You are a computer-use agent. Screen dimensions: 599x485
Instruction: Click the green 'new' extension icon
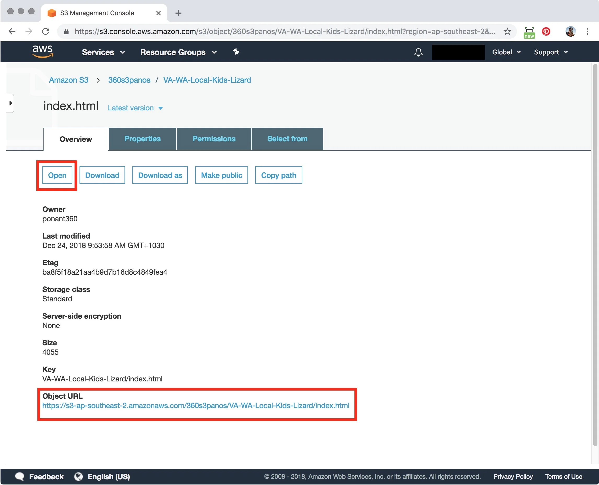coord(529,32)
